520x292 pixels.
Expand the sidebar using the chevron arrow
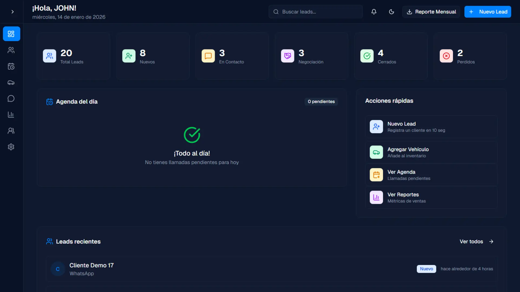[12, 12]
